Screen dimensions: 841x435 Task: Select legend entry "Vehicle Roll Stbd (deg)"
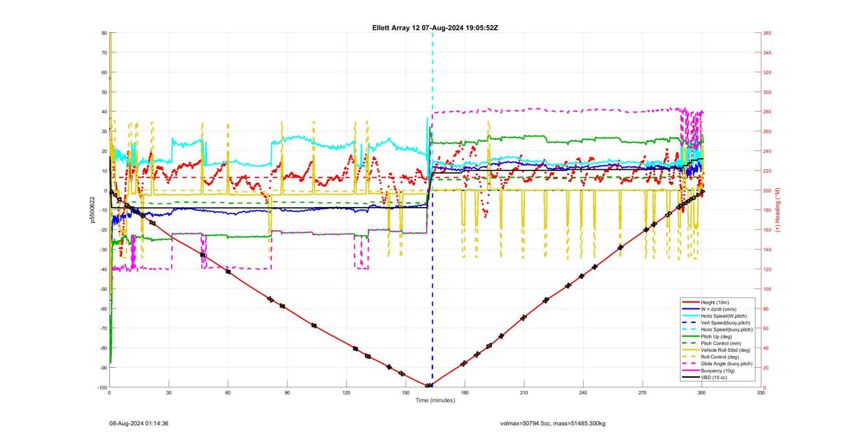coord(726,350)
